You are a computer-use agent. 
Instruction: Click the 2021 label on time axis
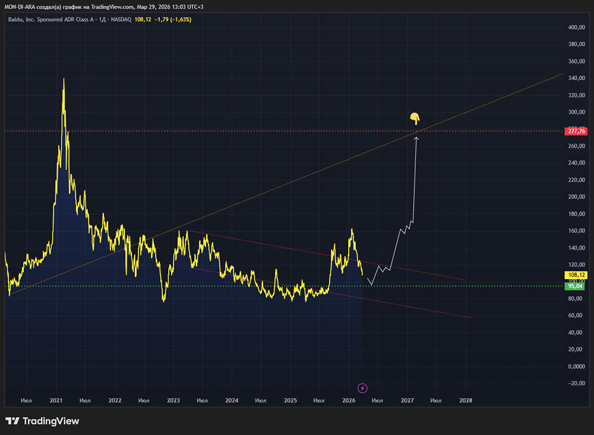pos(56,401)
